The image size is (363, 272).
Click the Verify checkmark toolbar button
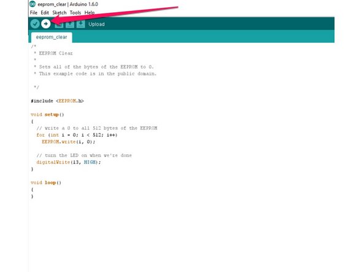click(x=35, y=24)
